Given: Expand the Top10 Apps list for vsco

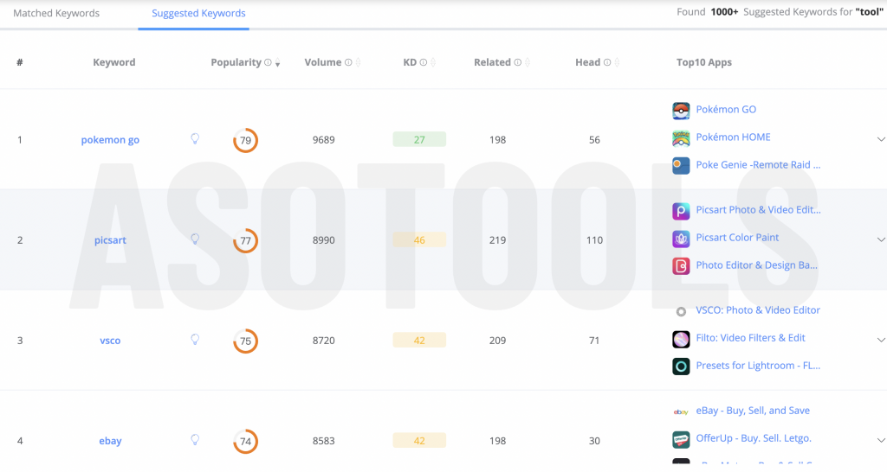Looking at the screenshot, I should [881, 341].
